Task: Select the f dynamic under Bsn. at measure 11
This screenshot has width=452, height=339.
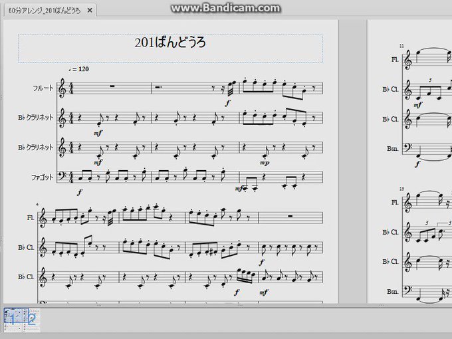Action: [418, 164]
